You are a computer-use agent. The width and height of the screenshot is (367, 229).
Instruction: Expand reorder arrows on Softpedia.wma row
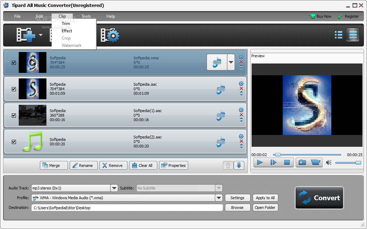pyautogui.click(x=241, y=68)
